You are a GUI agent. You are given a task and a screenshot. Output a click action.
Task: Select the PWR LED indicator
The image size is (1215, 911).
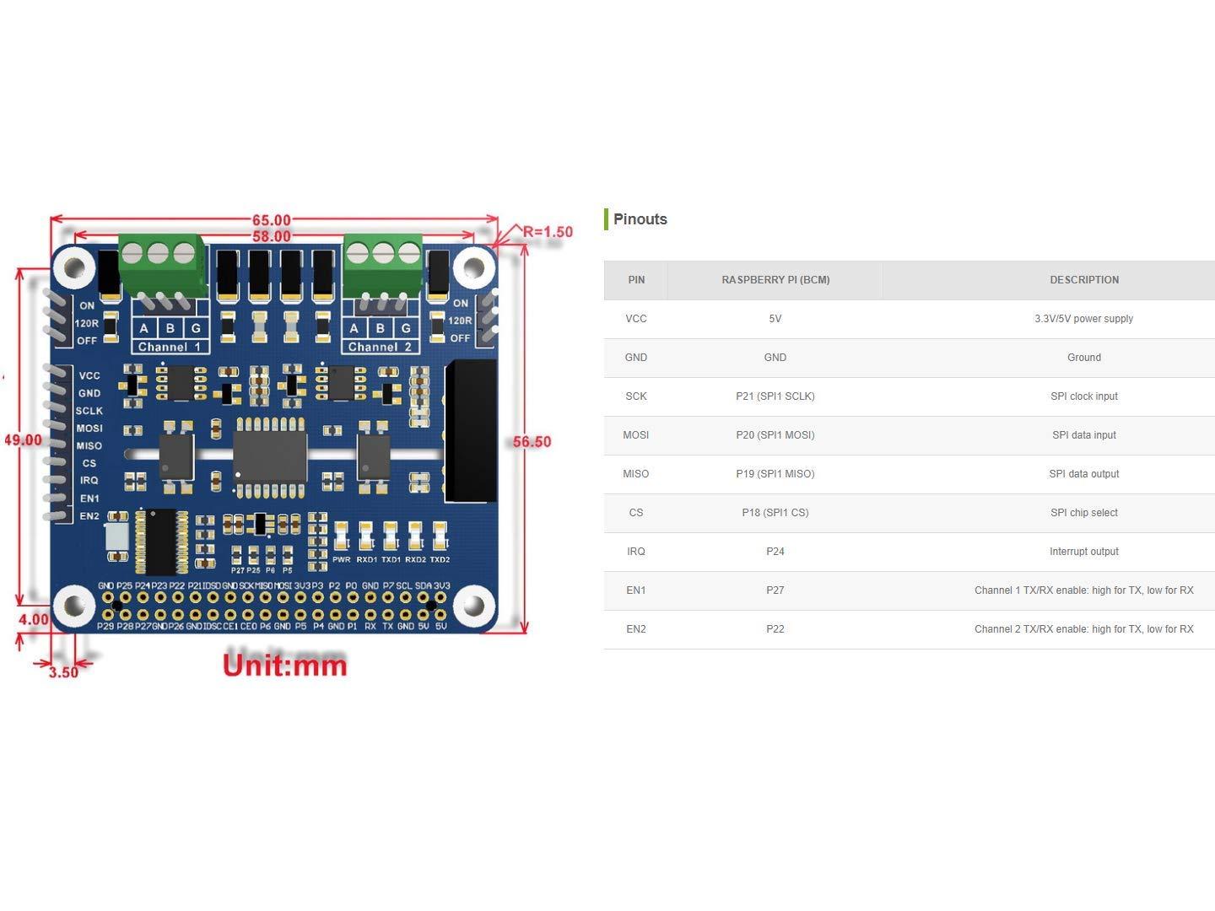tap(342, 536)
